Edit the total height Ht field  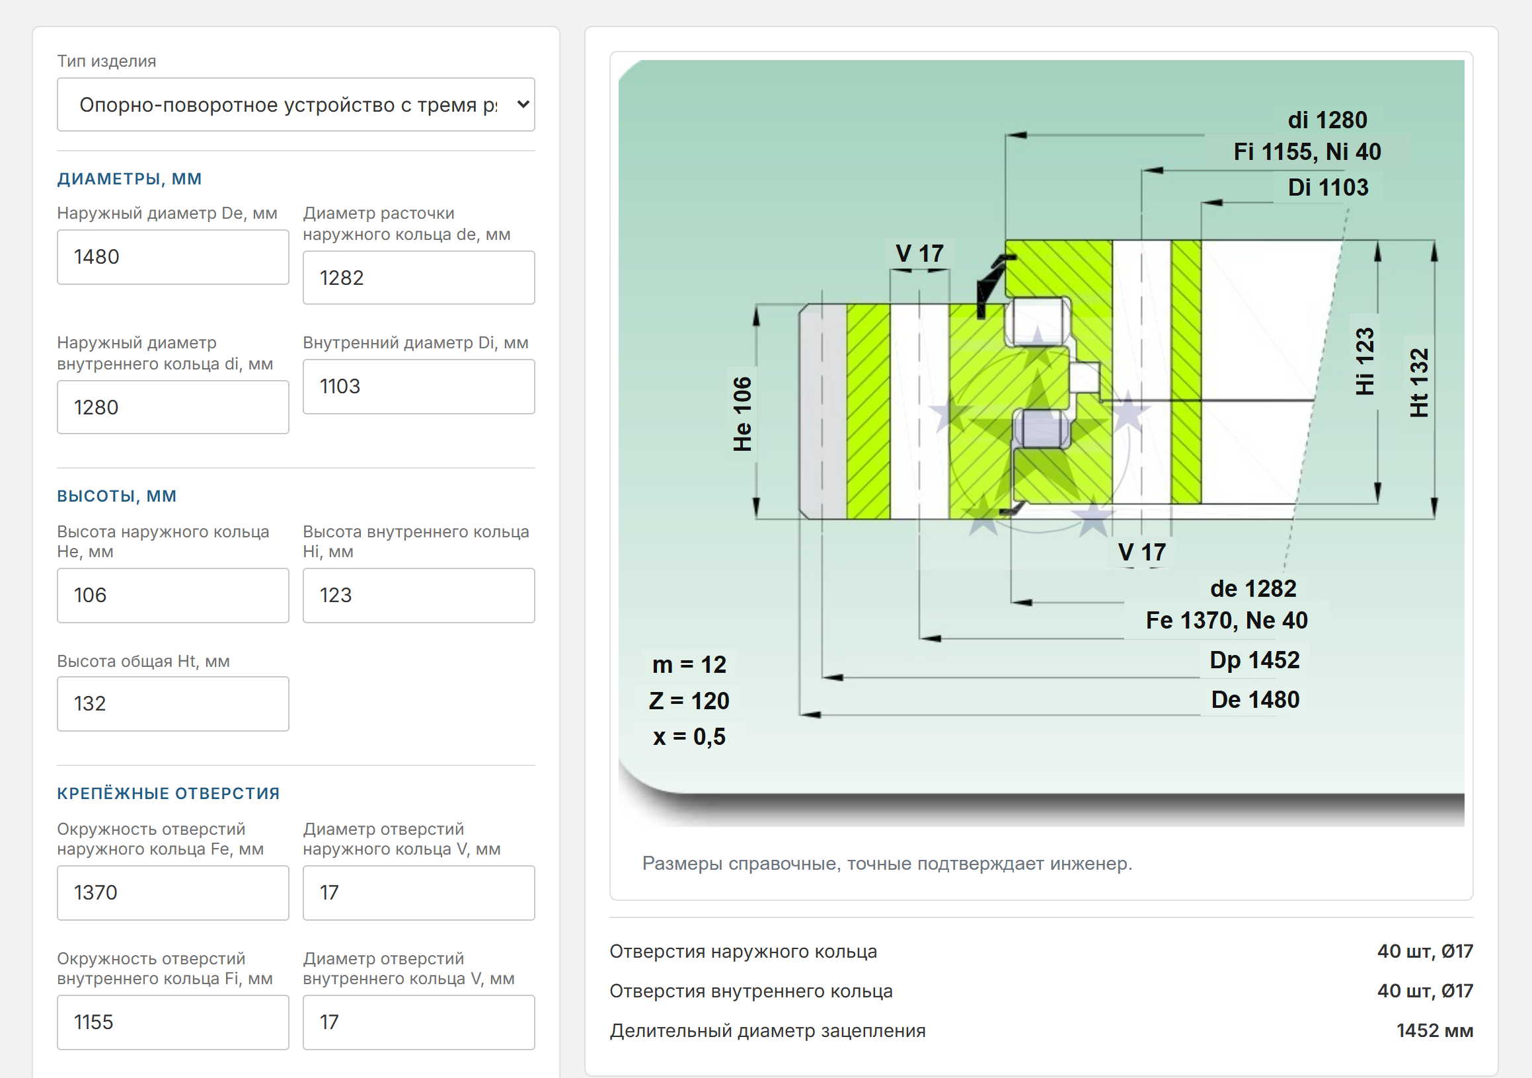172,704
